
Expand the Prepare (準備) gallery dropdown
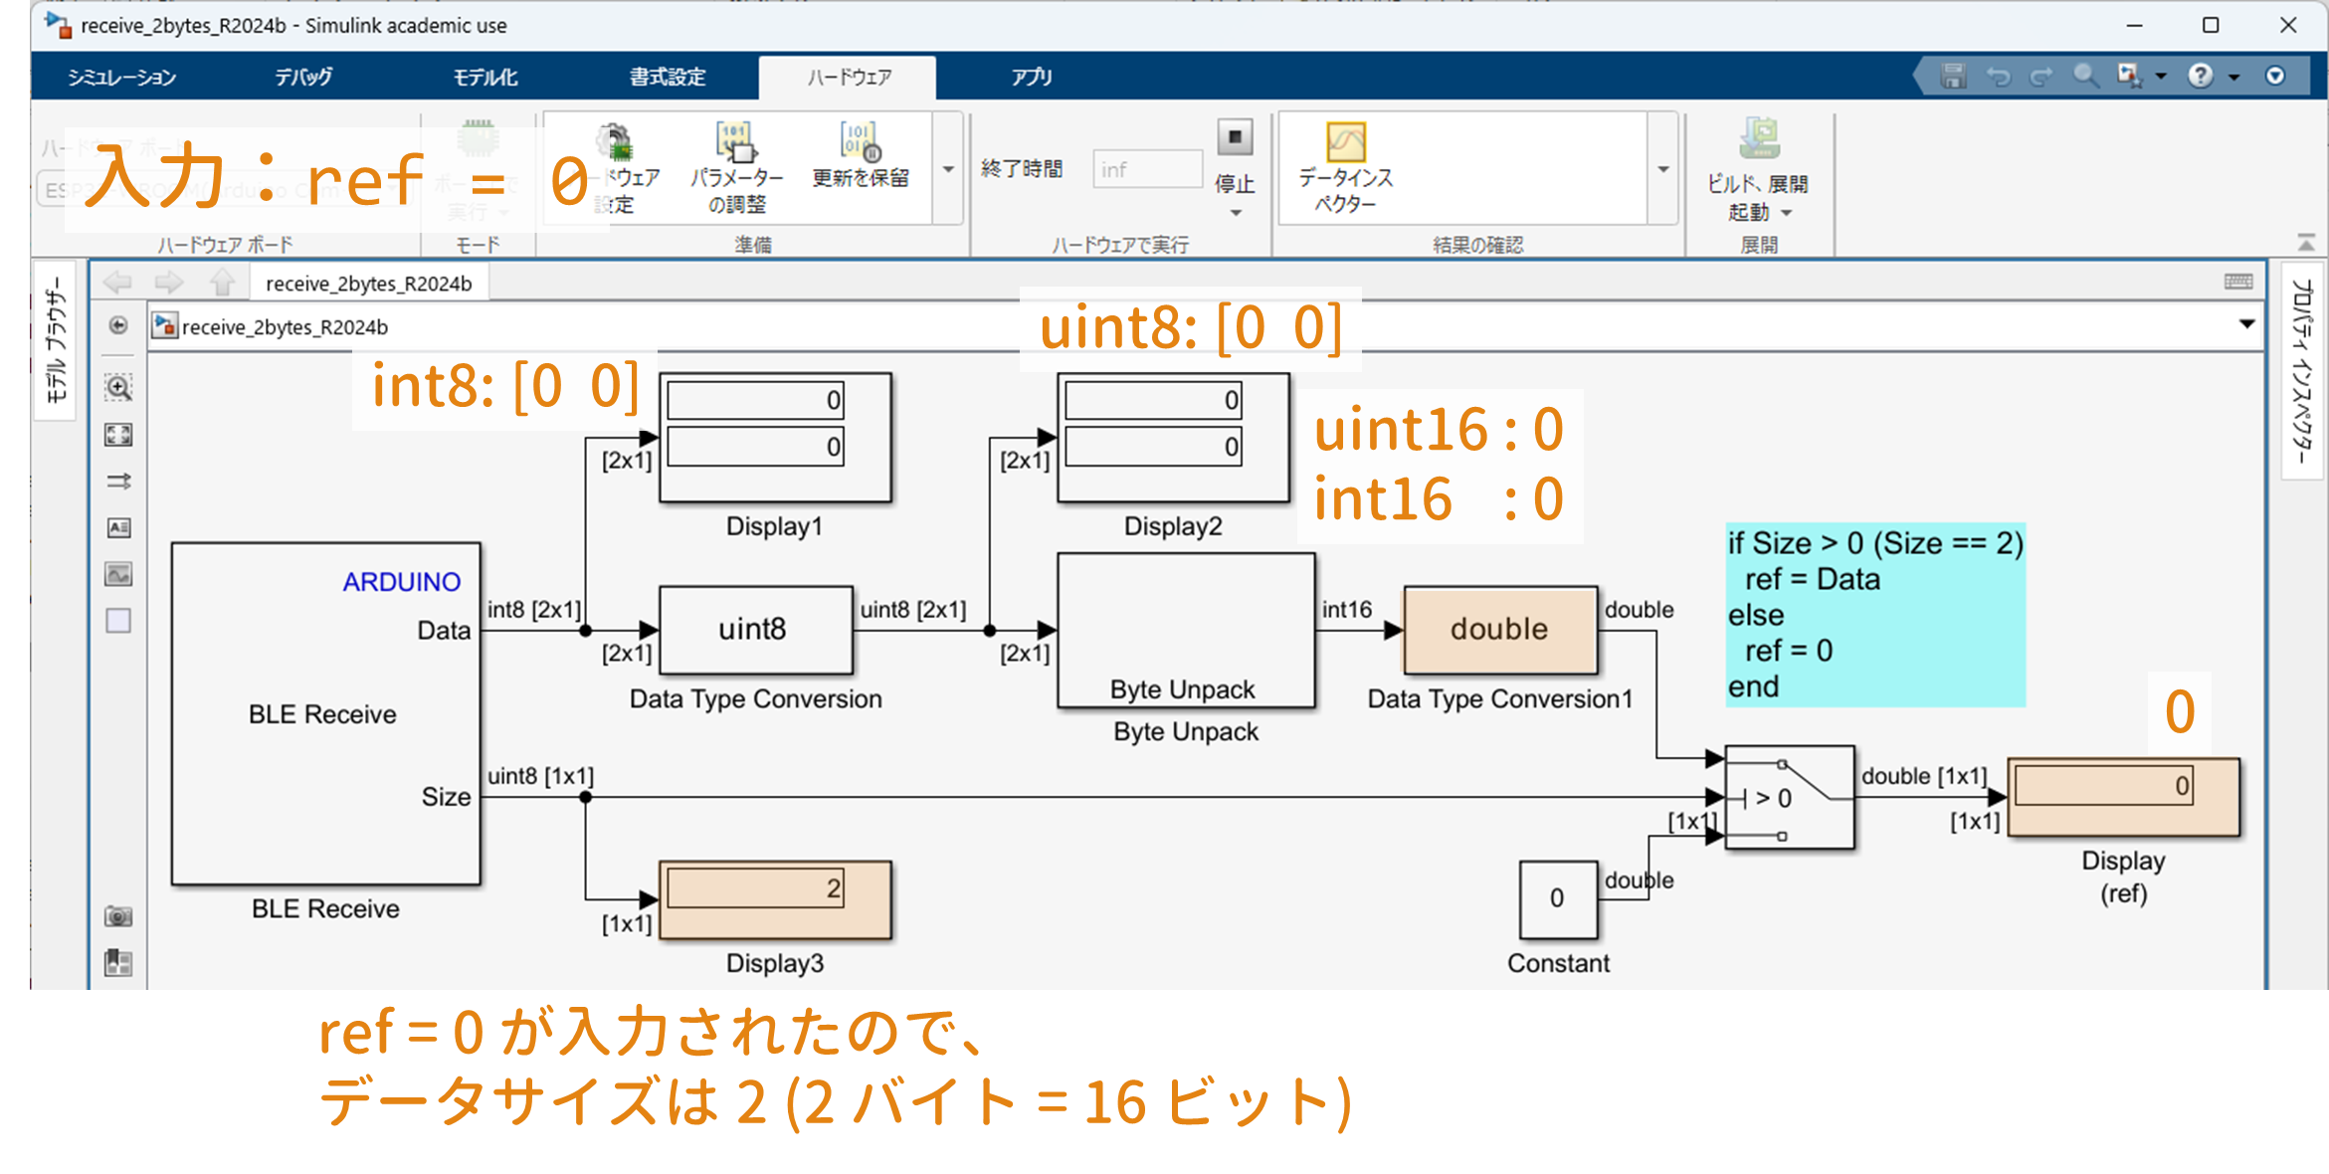click(x=948, y=169)
